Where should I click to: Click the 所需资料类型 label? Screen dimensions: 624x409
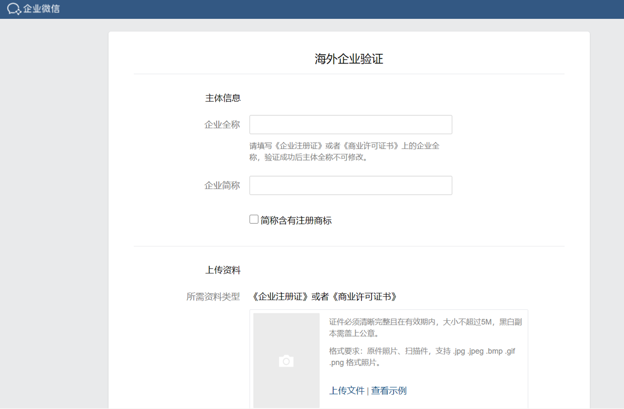coord(213,297)
